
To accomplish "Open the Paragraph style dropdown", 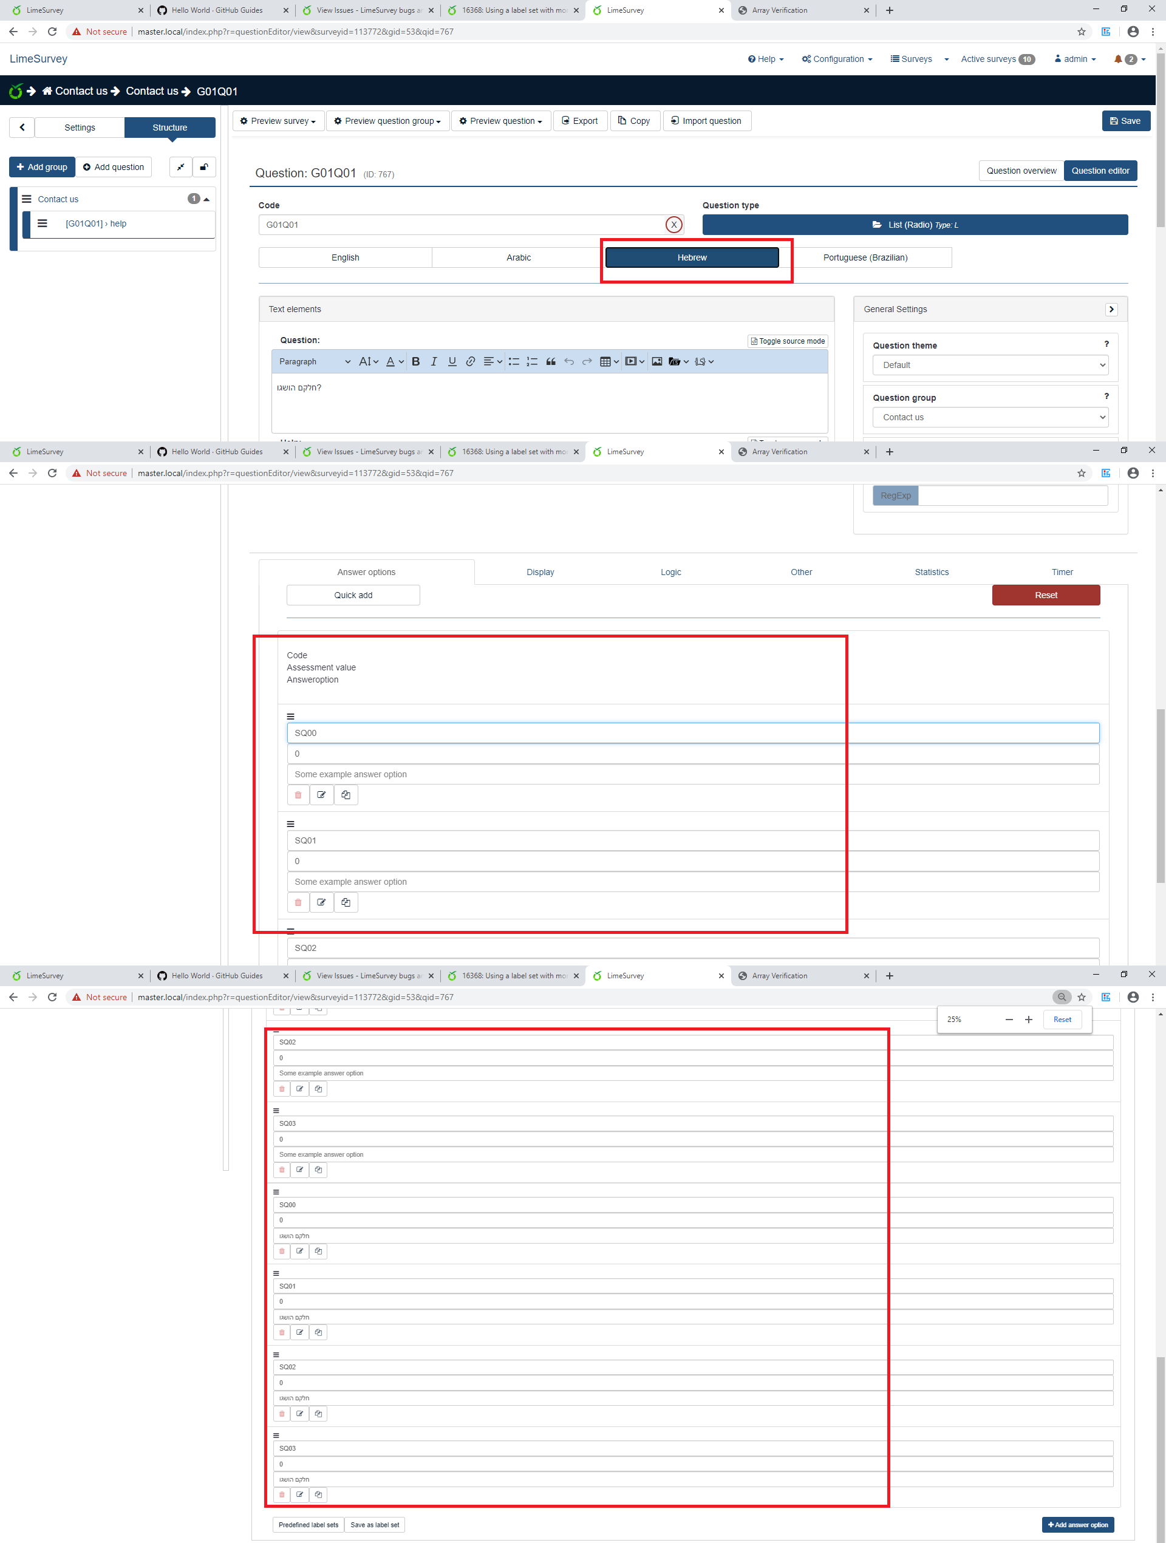I will (313, 361).
